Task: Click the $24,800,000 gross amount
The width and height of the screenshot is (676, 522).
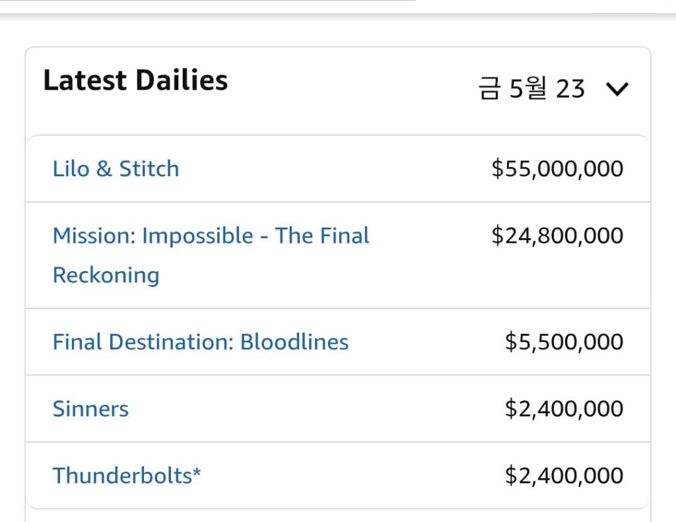Action: (x=557, y=236)
